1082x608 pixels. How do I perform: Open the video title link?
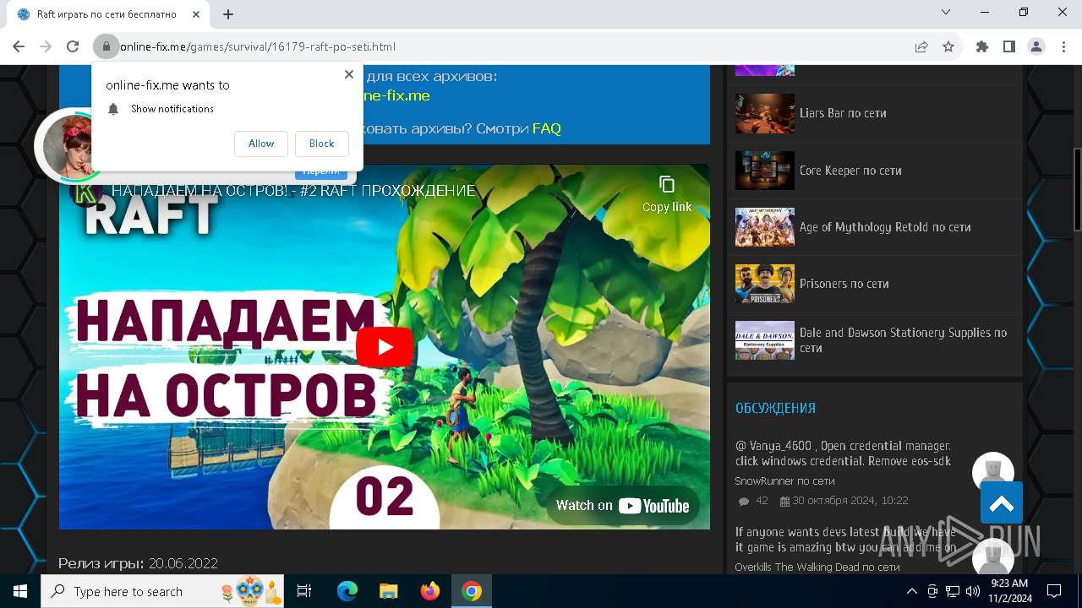click(294, 191)
